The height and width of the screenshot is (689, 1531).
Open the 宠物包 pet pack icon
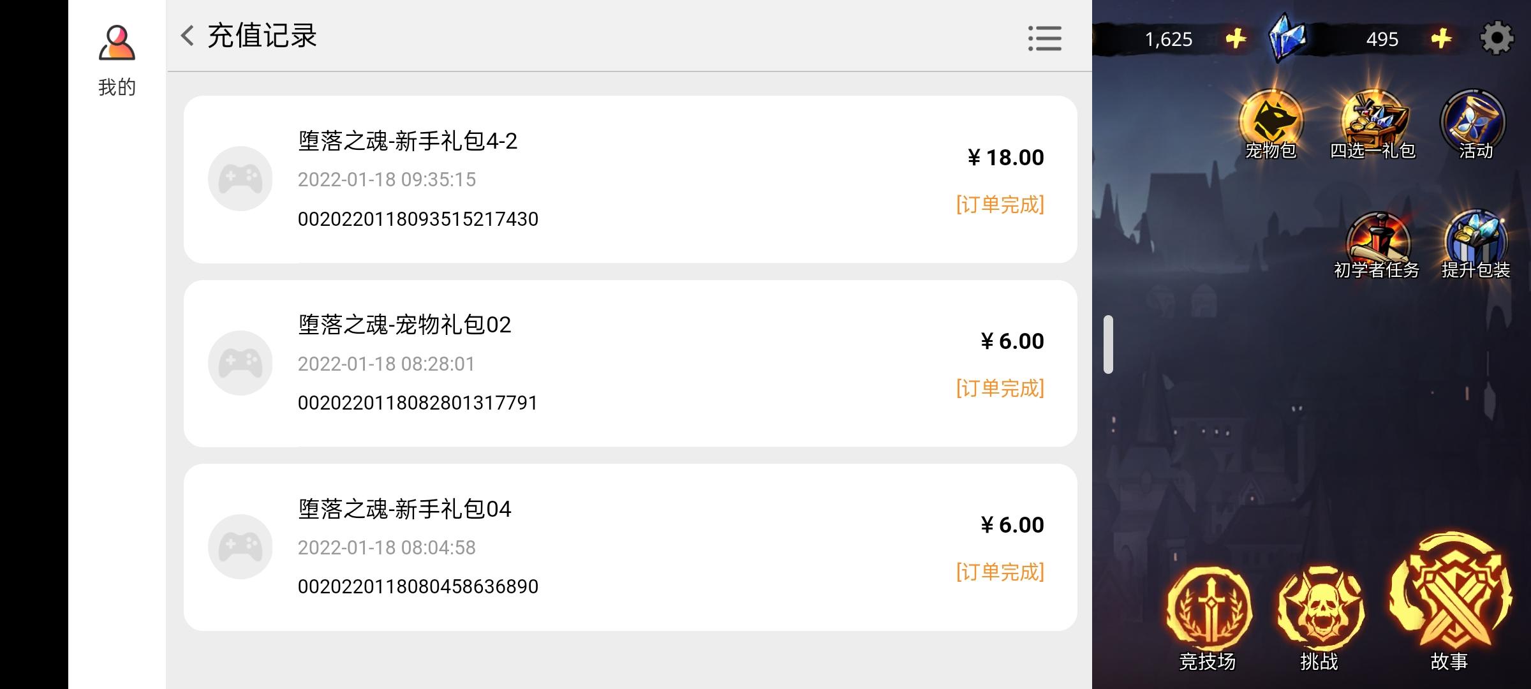coord(1271,124)
